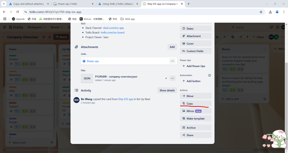Open the board Filters button
This screenshot has width=288, height=153.
(258, 37)
